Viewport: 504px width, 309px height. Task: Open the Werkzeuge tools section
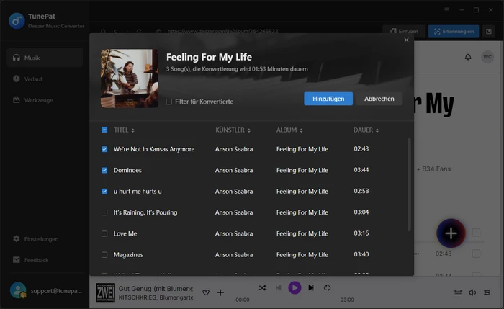pyautogui.click(x=45, y=100)
